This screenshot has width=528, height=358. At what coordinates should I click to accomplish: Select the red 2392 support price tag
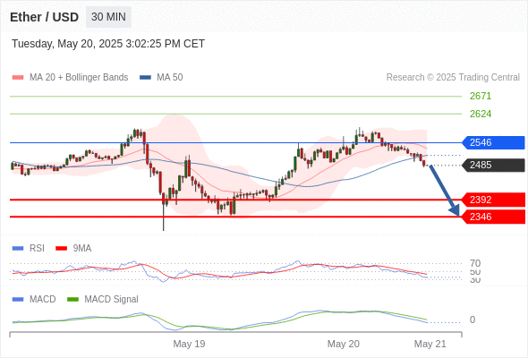tap(493, 200)
